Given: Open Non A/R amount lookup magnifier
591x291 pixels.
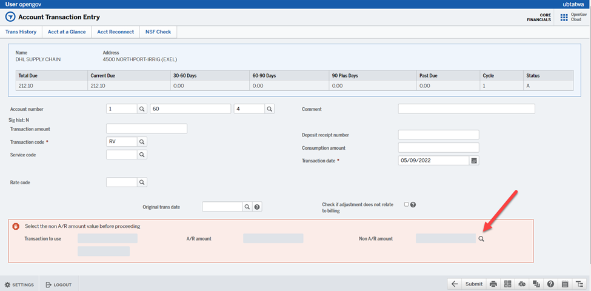Looking at the screenshot, I should pos(481,239).
